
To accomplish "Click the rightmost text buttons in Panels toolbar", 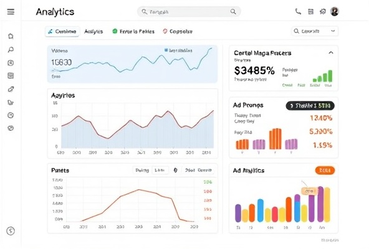I will [198, 170].
